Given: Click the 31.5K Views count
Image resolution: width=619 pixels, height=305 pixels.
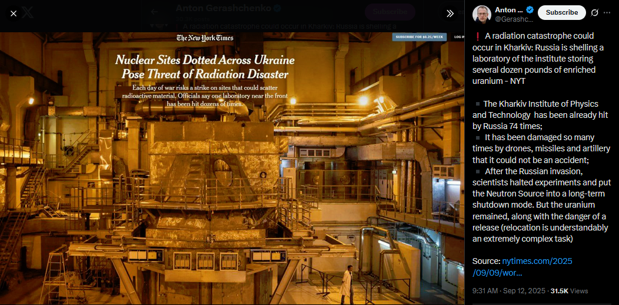Looking at the screenshot, I should click(x=569, y=291).
